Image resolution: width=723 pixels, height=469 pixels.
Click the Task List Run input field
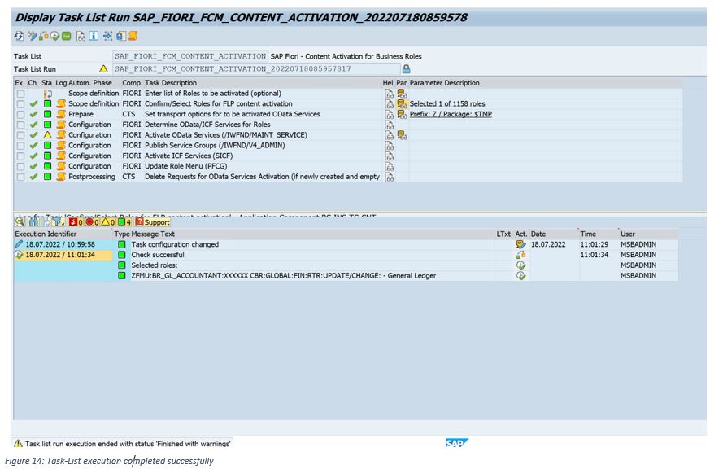point(256,68)
